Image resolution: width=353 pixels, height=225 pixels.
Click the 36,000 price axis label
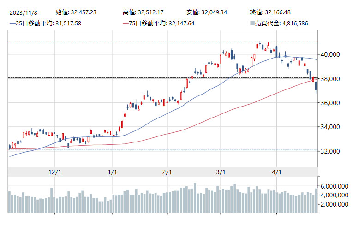point(330,103)
